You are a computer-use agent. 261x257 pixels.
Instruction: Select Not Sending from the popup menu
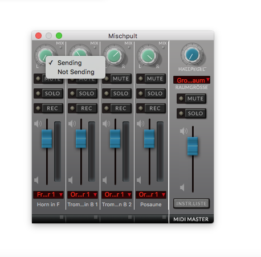tap(76, 72)
